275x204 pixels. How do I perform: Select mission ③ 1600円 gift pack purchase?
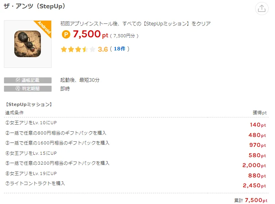coord(57,143)
